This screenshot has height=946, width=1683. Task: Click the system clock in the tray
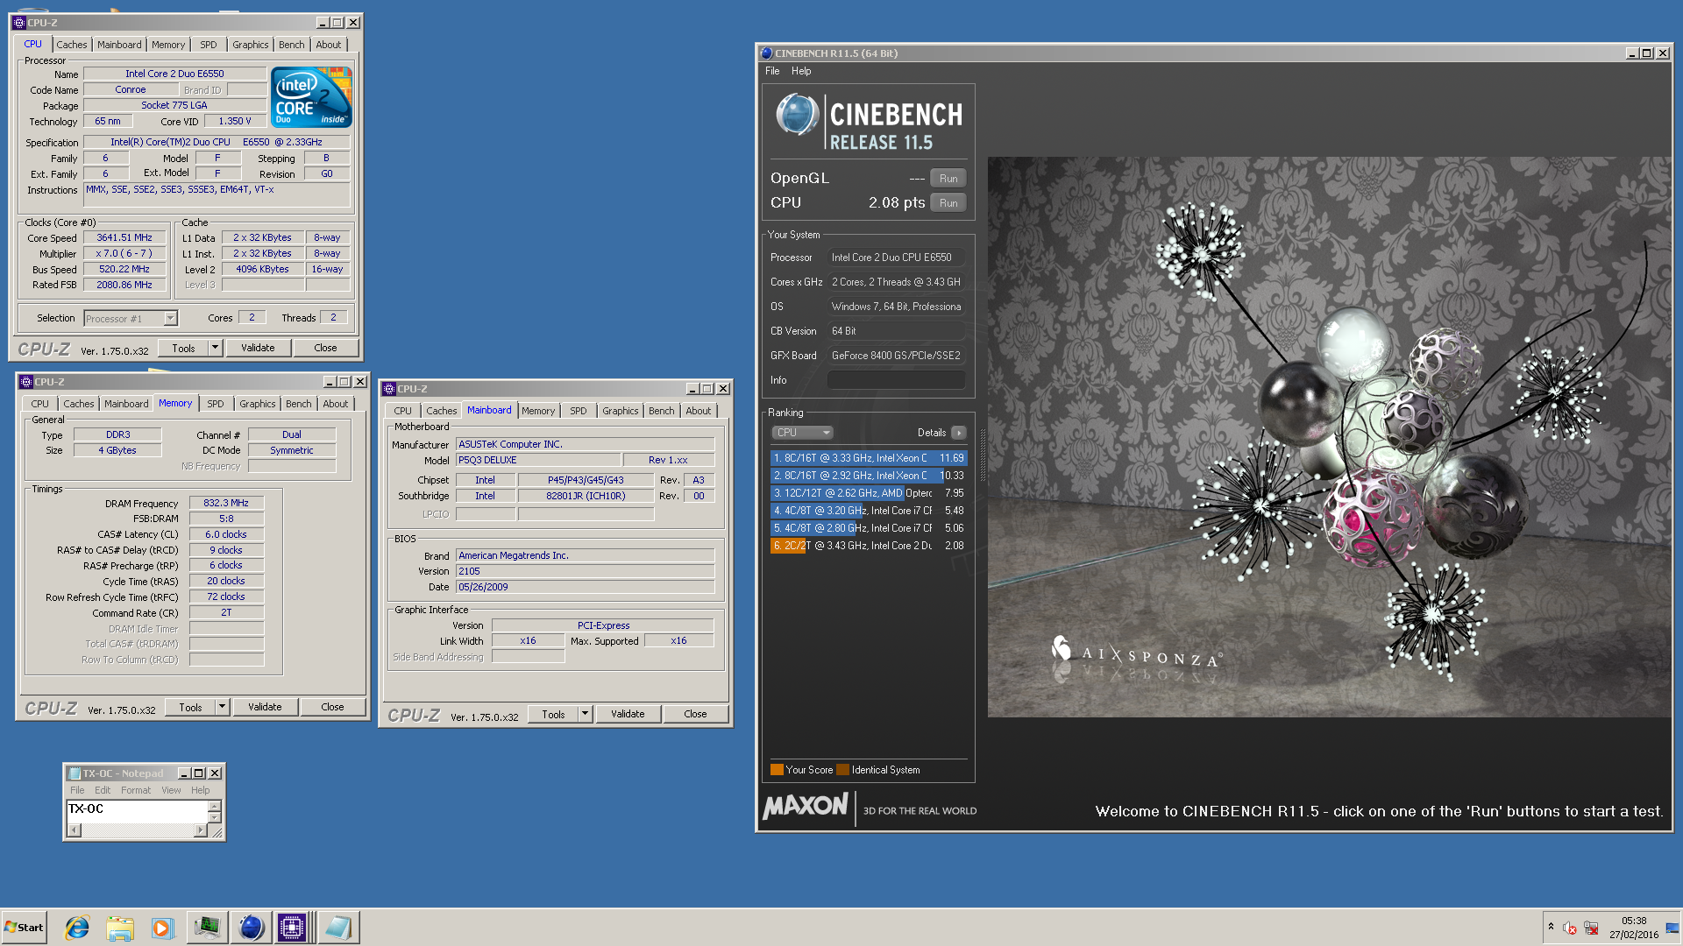[x=1634, y=928]
